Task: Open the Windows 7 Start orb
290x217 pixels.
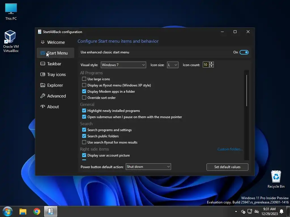Action: [8, 211]
